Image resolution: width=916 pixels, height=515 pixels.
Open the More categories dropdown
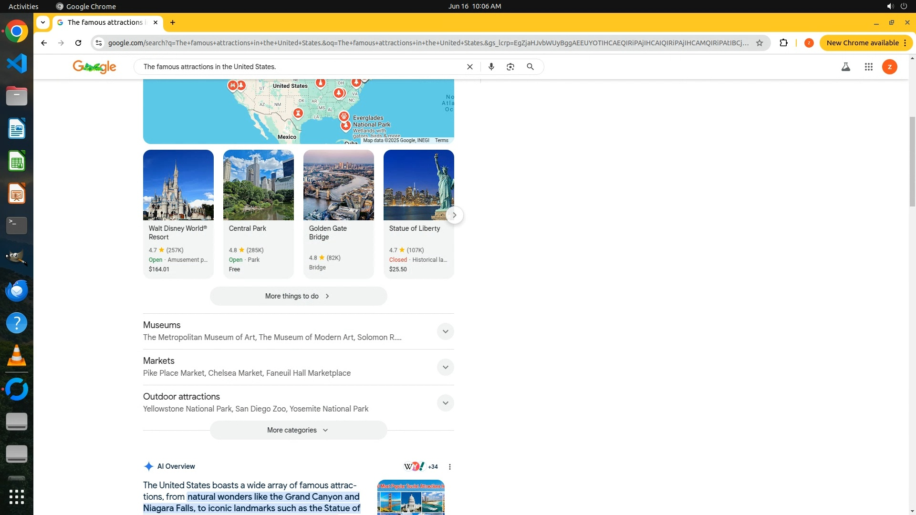pyautogui.click(x=298, y=430)
